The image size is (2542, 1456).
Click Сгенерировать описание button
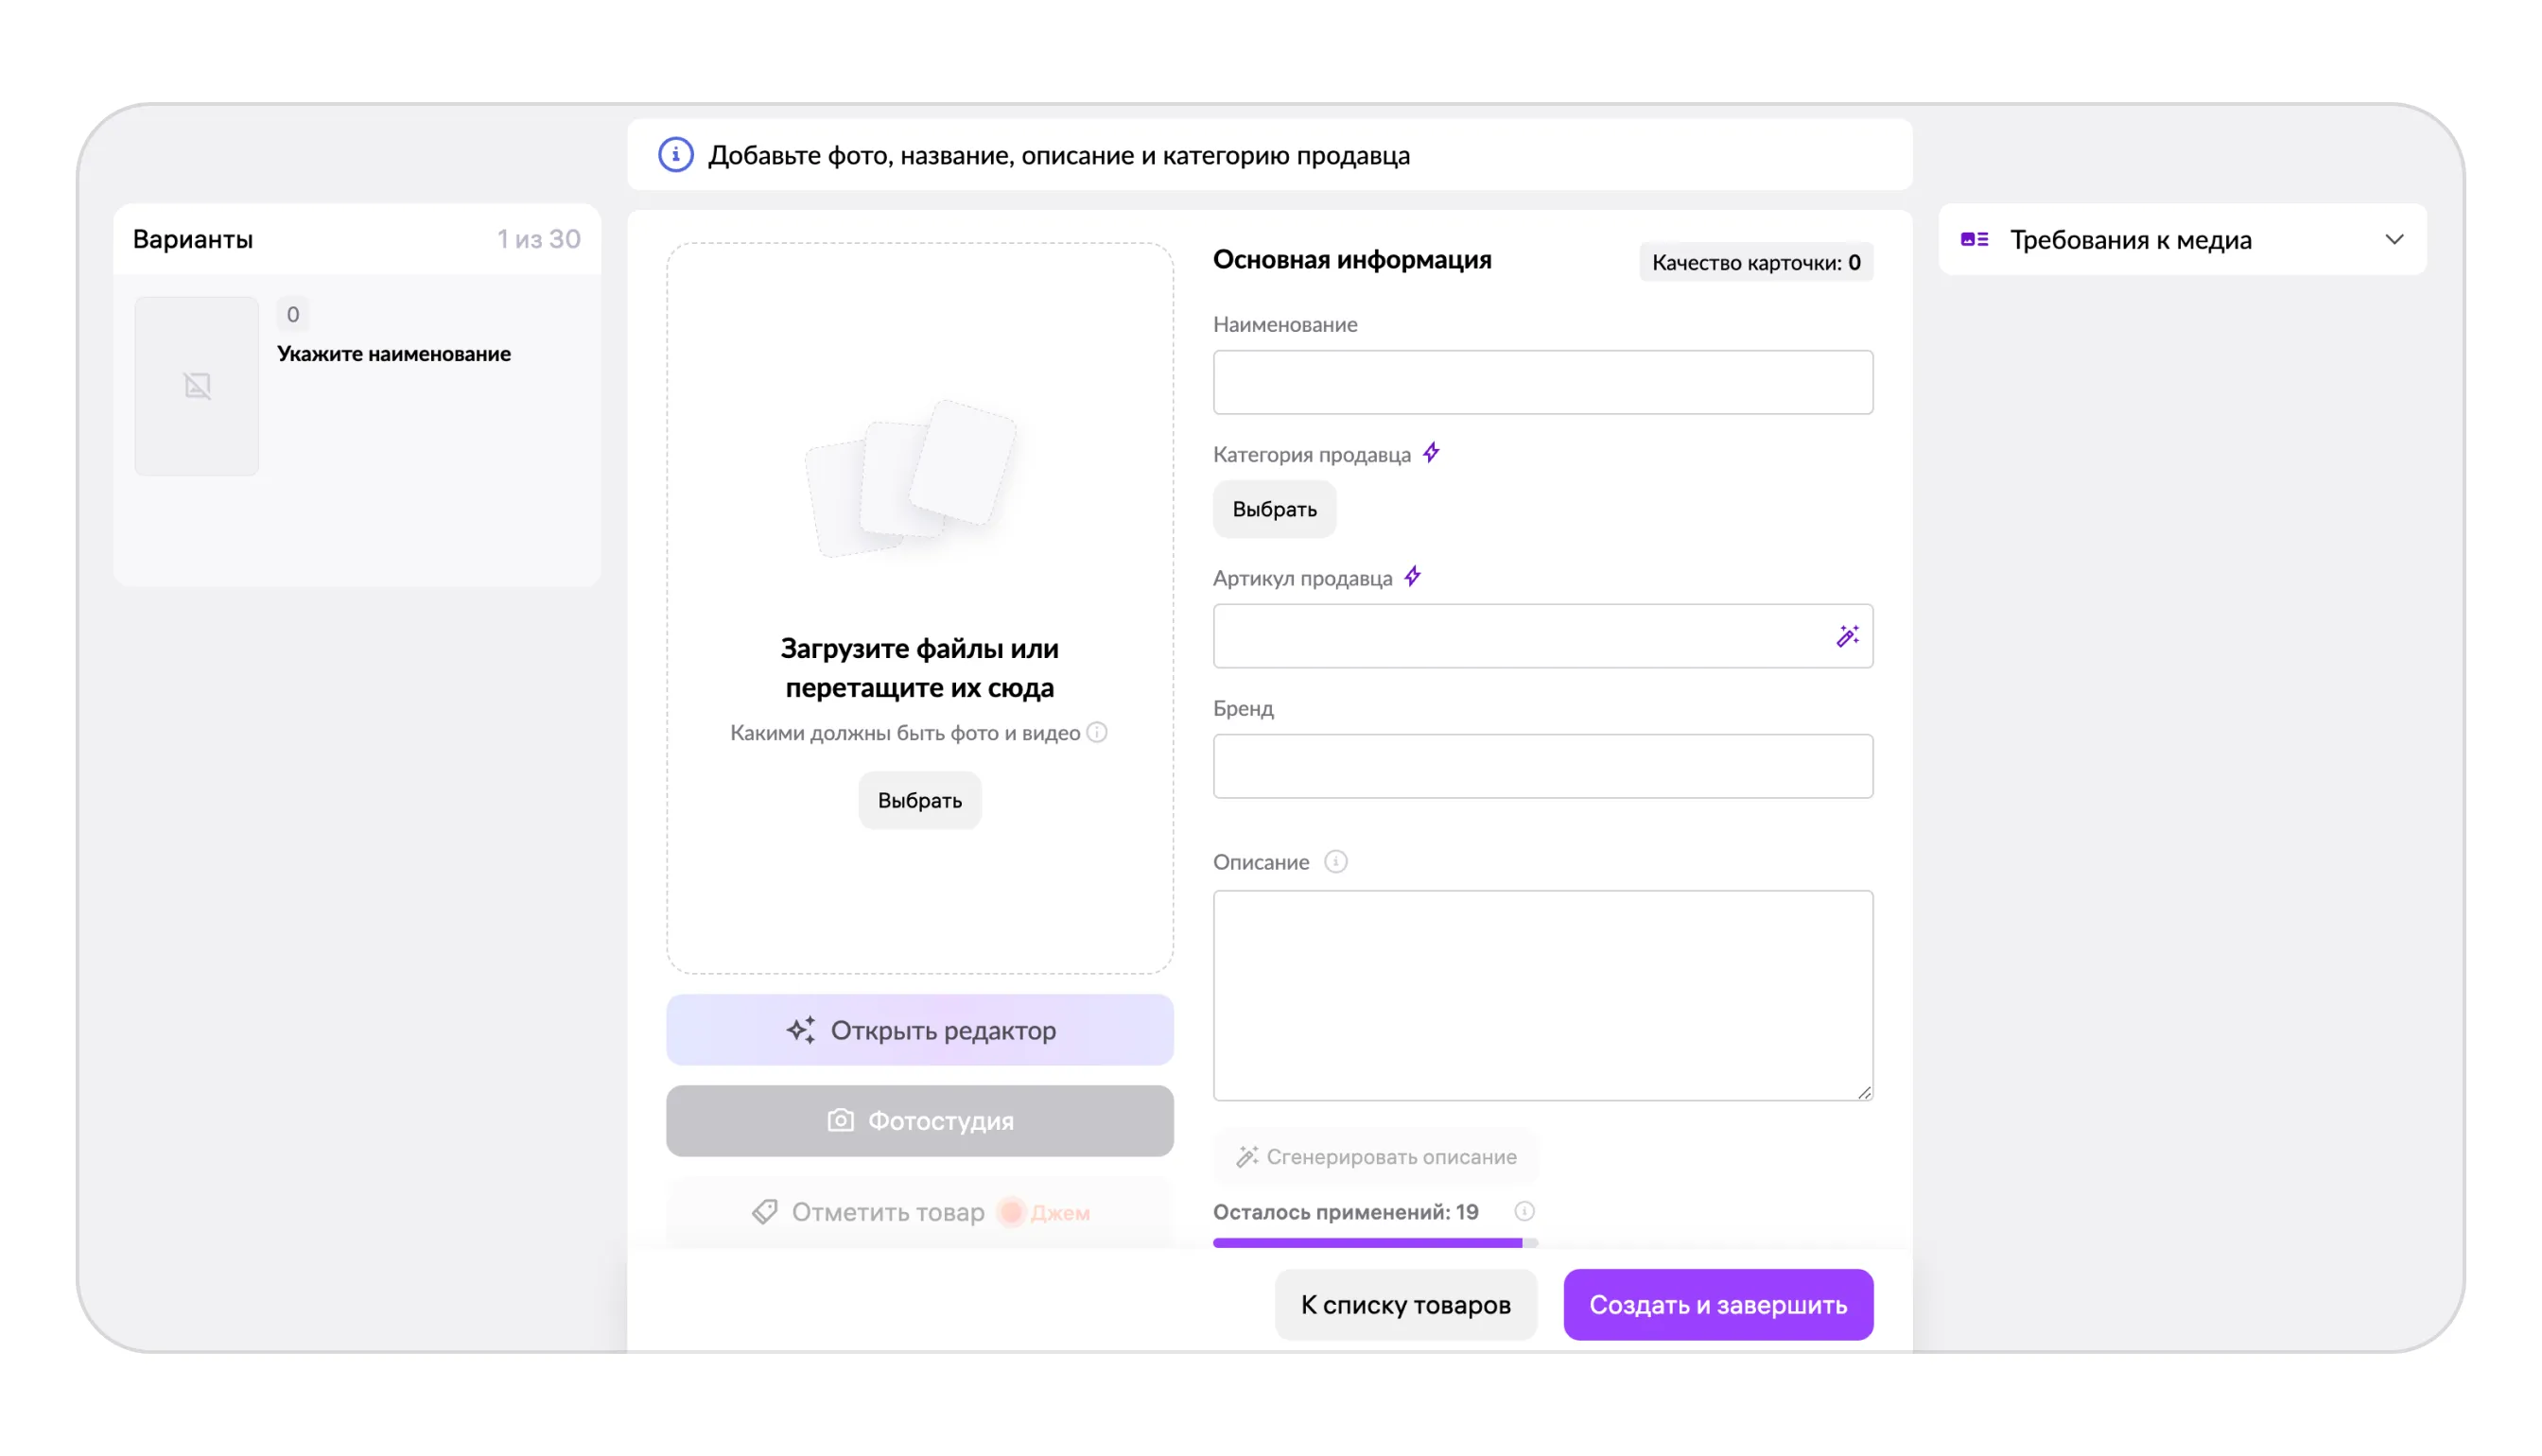[1375, 1156]
